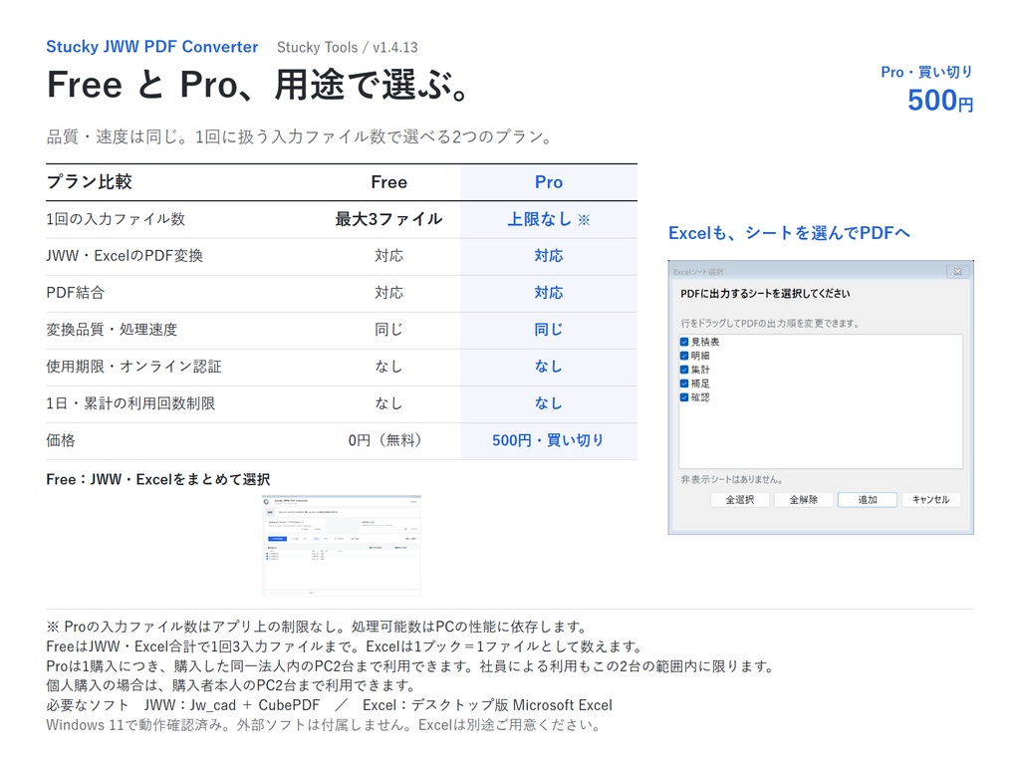The width and height of the screenshot is (1020, 765).
Task: Click the 個人購入の場合は footnote line
Action: pyautogui.click(x=231, y=685)
